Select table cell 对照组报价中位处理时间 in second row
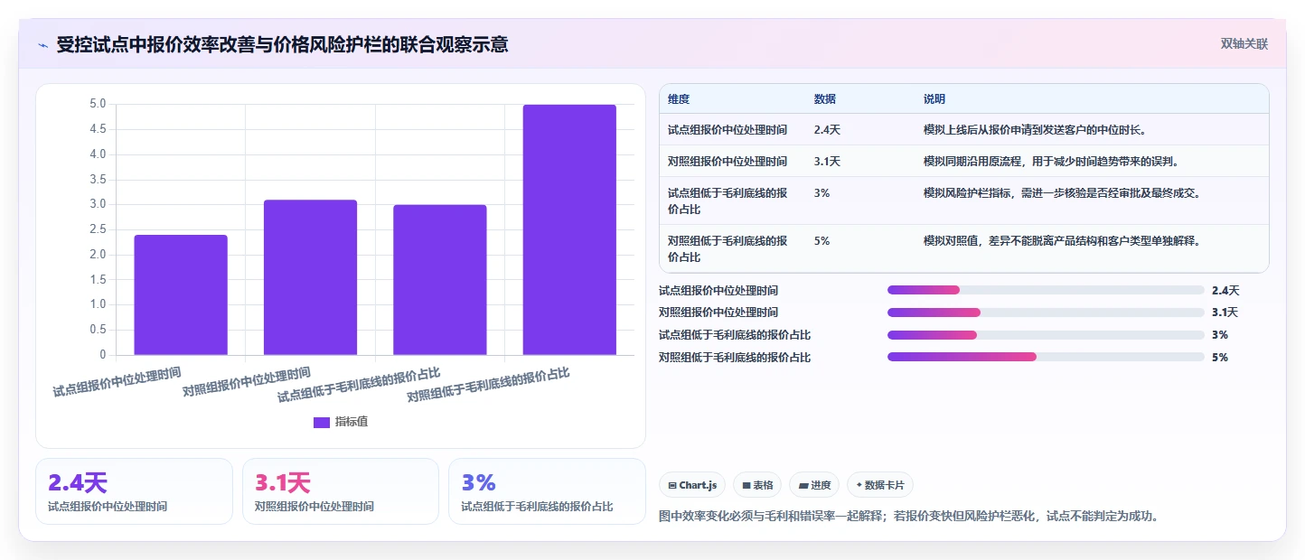The image size is (1305, 560). tap(727, 162)
